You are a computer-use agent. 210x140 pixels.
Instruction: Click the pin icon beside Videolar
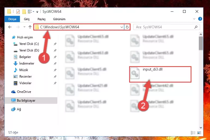coord(55,83)
